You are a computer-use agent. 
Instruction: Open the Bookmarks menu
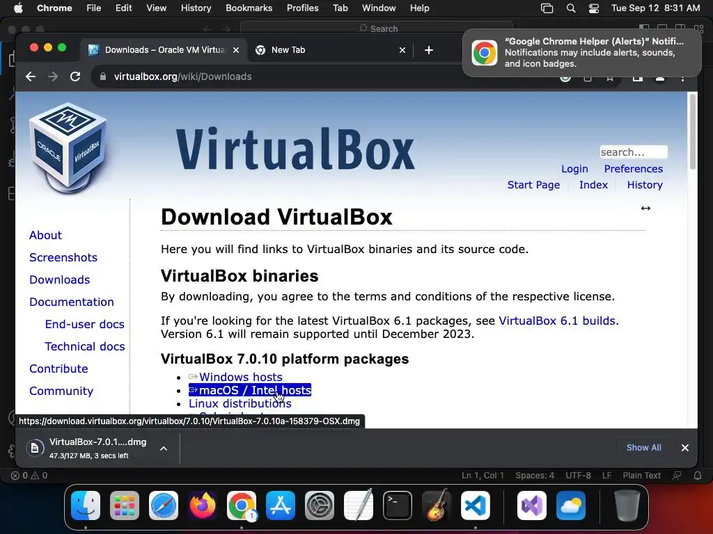[x=249, y=8]
